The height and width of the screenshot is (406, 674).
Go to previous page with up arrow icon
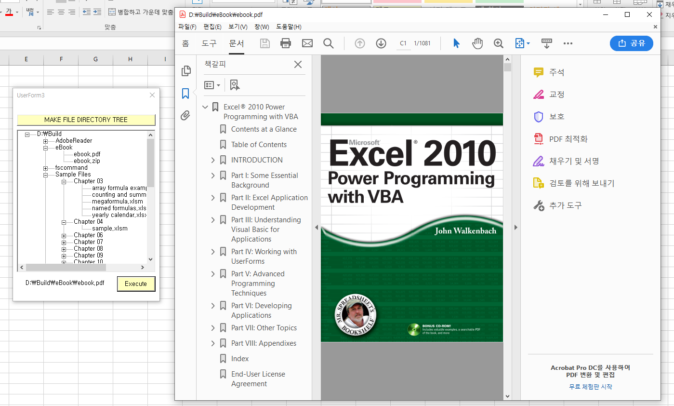point(360,43)
